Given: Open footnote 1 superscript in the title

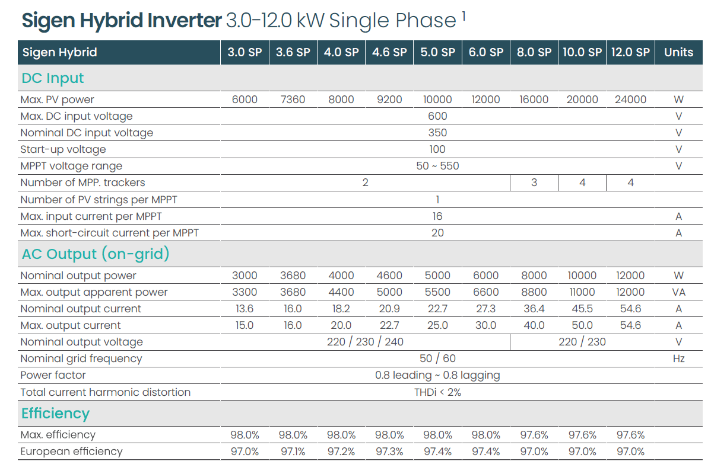Looking at the screenshot, I should coord(464,16).
